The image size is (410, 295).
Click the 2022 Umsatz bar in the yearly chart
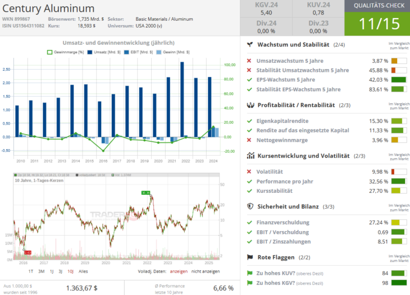coord(182,99)
